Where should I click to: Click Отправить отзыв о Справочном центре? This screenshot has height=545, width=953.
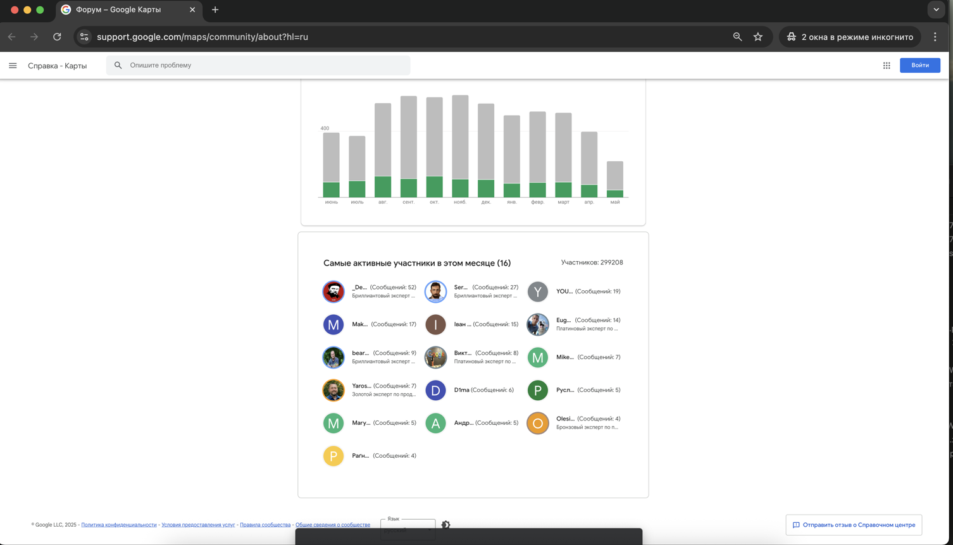tap(853, 525)
